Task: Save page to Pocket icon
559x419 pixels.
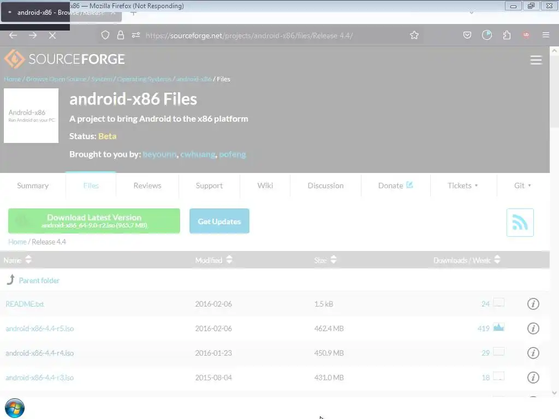Action: pos(467,35)
